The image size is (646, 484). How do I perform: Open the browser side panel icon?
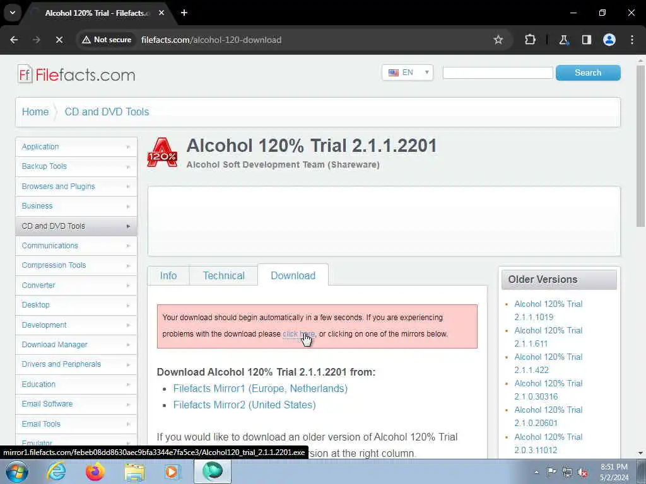point(586,40)
